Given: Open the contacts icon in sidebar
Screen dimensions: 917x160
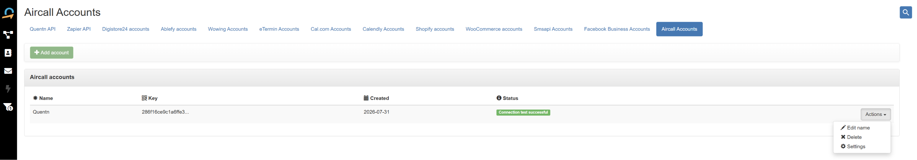Looking at the screenshot, I should [8, 53].
